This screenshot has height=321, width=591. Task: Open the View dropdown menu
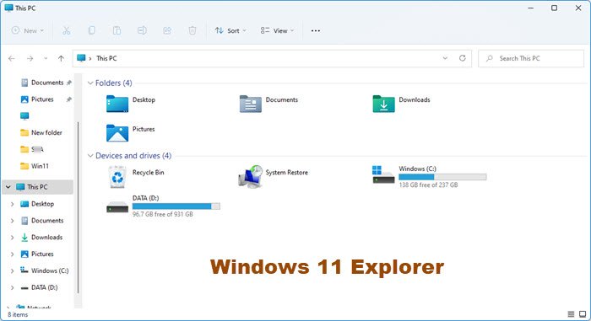tap(277, 31)
